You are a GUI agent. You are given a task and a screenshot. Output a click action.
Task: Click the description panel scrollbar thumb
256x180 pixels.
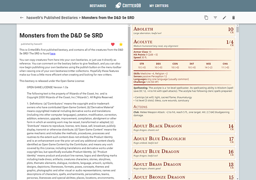(129, 51)
